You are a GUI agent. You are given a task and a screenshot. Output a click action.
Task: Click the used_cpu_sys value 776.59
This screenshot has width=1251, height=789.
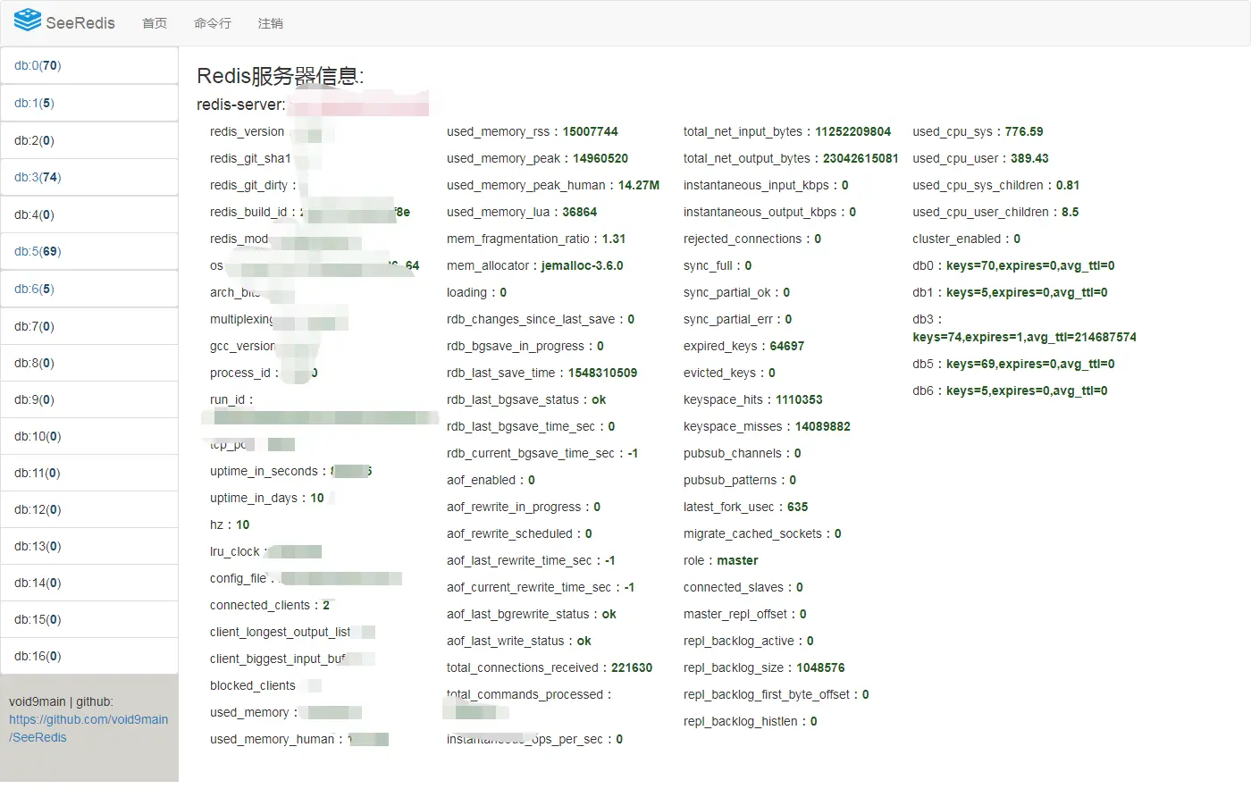(x=1024, y=131)
